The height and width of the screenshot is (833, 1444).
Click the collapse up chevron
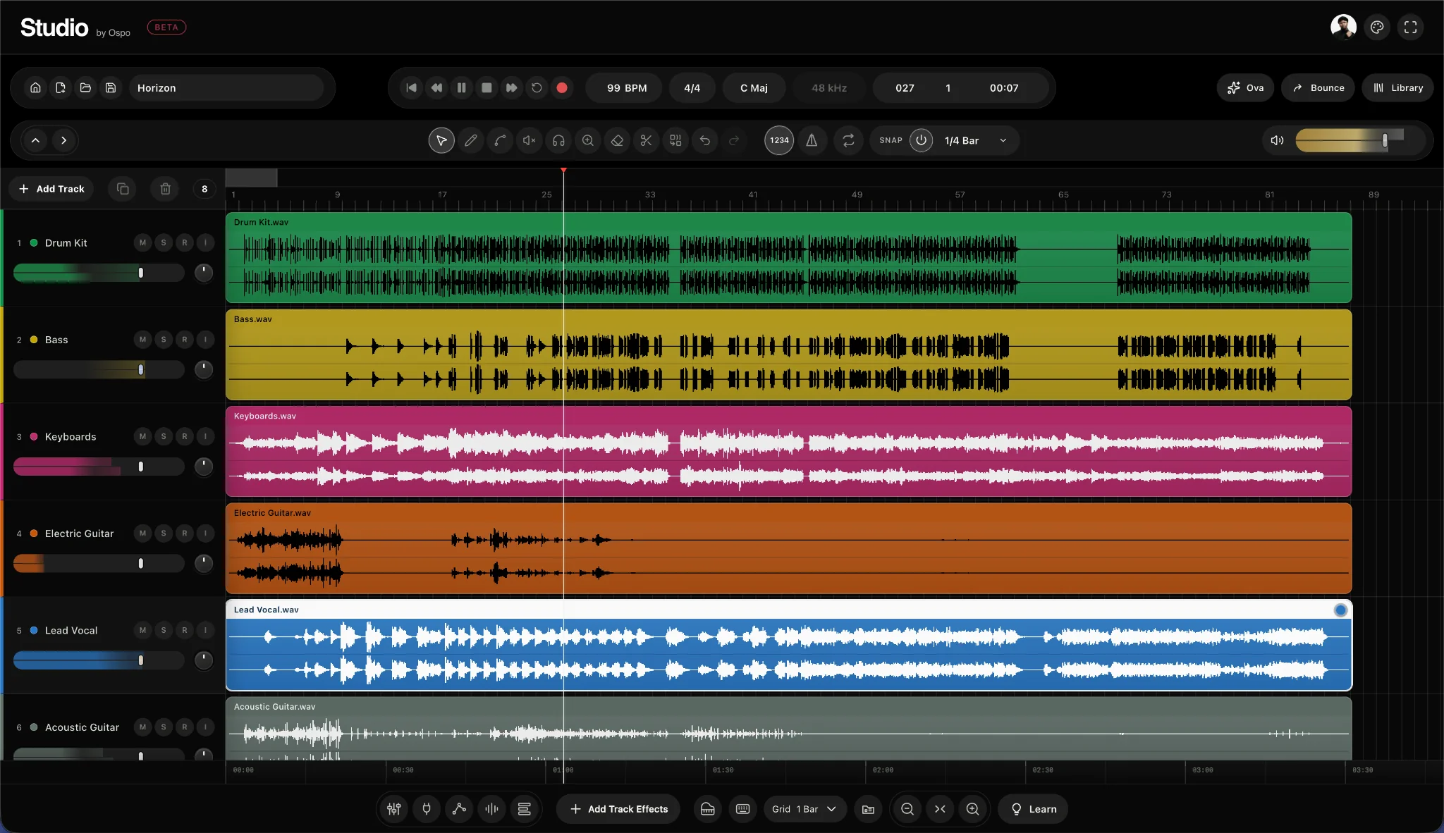(x=35, y=140)
